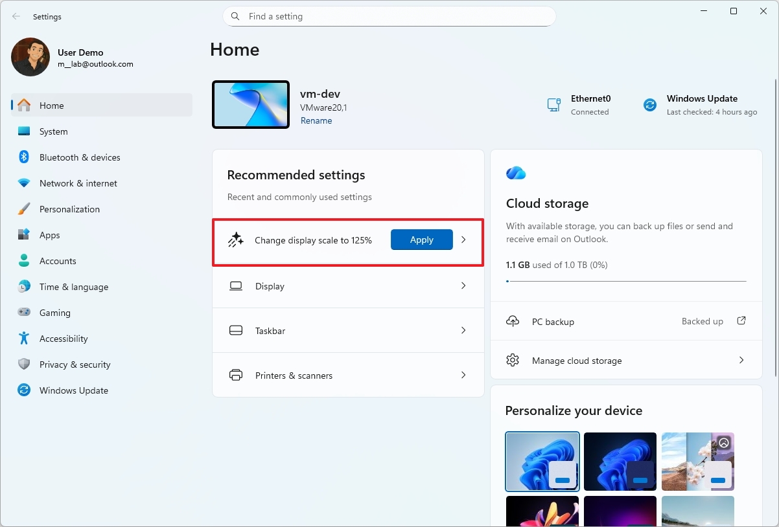Apply the 125% display scale change
779x527 pixels.
421,240
